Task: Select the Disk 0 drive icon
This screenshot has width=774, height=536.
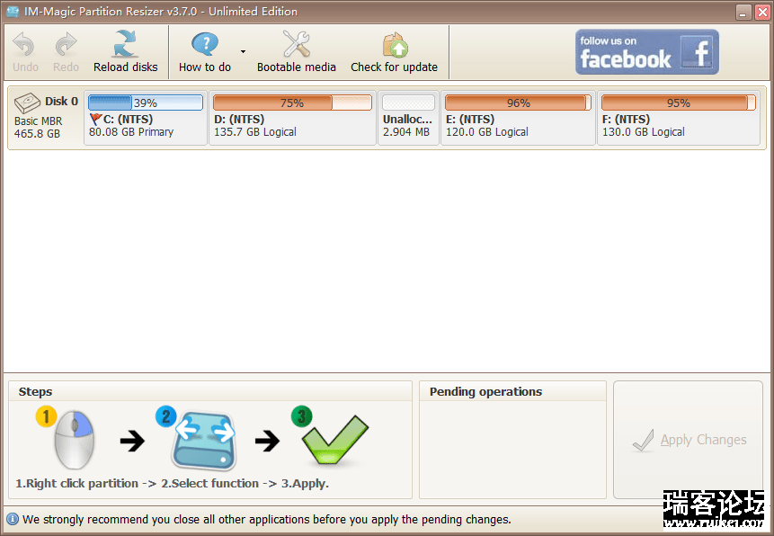Action: click(x=27, y=103)
